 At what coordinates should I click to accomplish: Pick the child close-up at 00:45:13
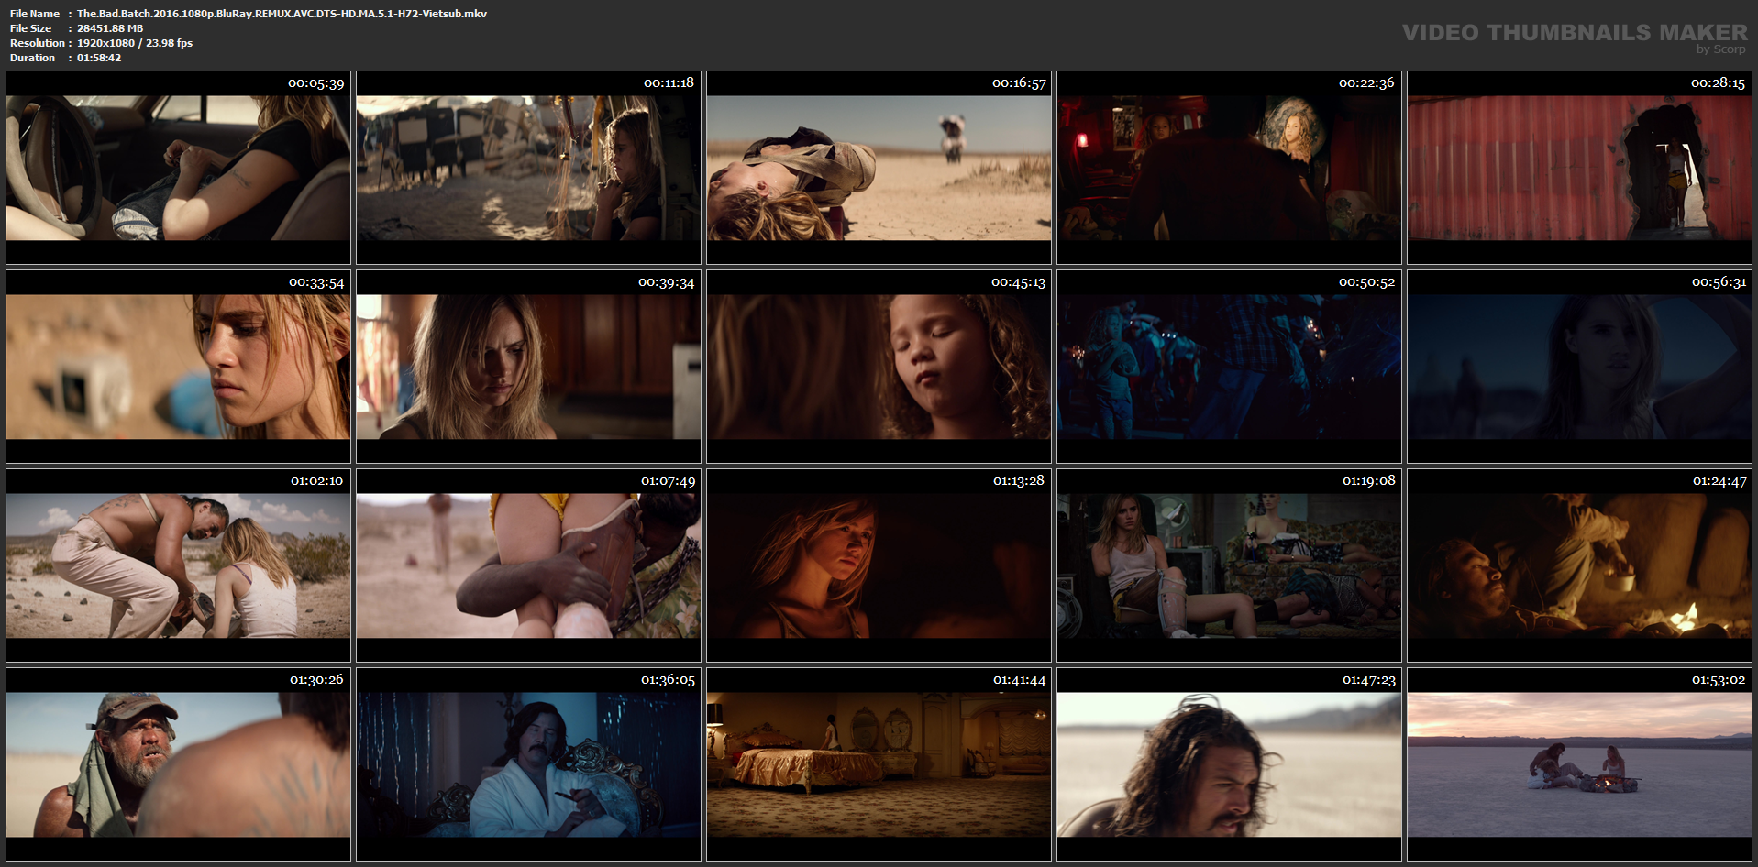[x=879, y=367]
